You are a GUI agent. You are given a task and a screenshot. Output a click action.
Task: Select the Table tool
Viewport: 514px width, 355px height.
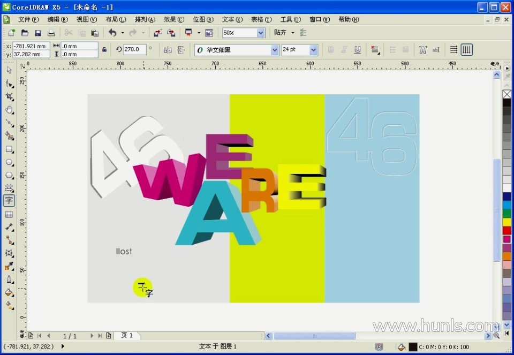click(x=9, y=214)
